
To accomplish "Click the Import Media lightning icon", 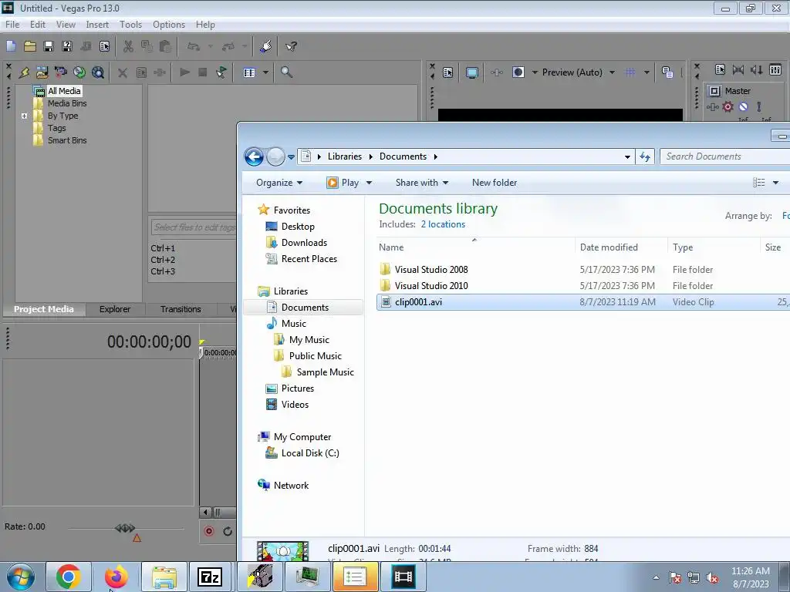I will [x=24, y=72].
